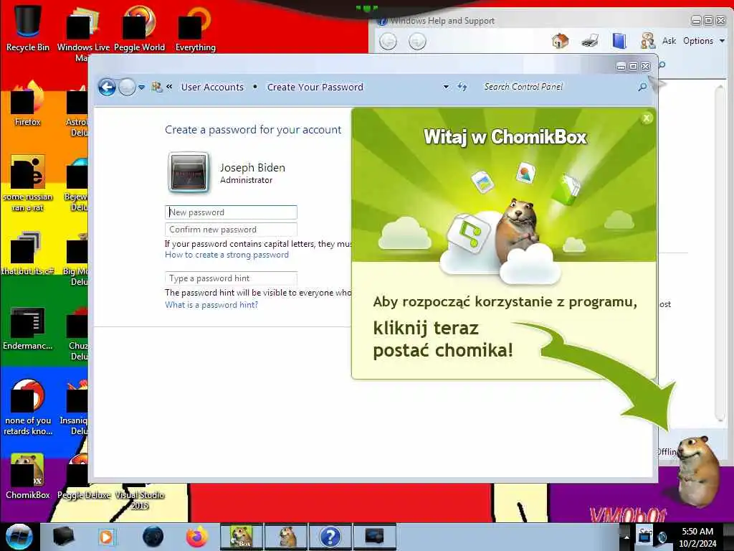Open How to create a strong password link
The width and height of the screenshot is (734, 551).
(227, 255)
